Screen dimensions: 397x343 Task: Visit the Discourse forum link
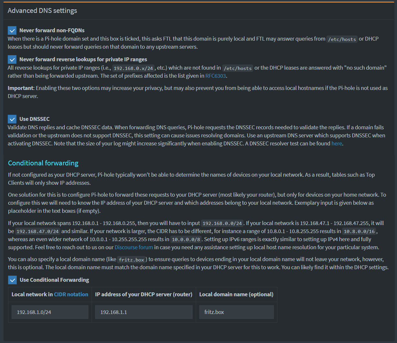(x=134, y=247)
